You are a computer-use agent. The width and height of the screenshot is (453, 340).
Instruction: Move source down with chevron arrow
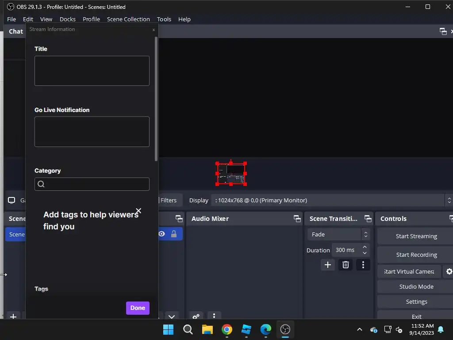click(172, 316)
